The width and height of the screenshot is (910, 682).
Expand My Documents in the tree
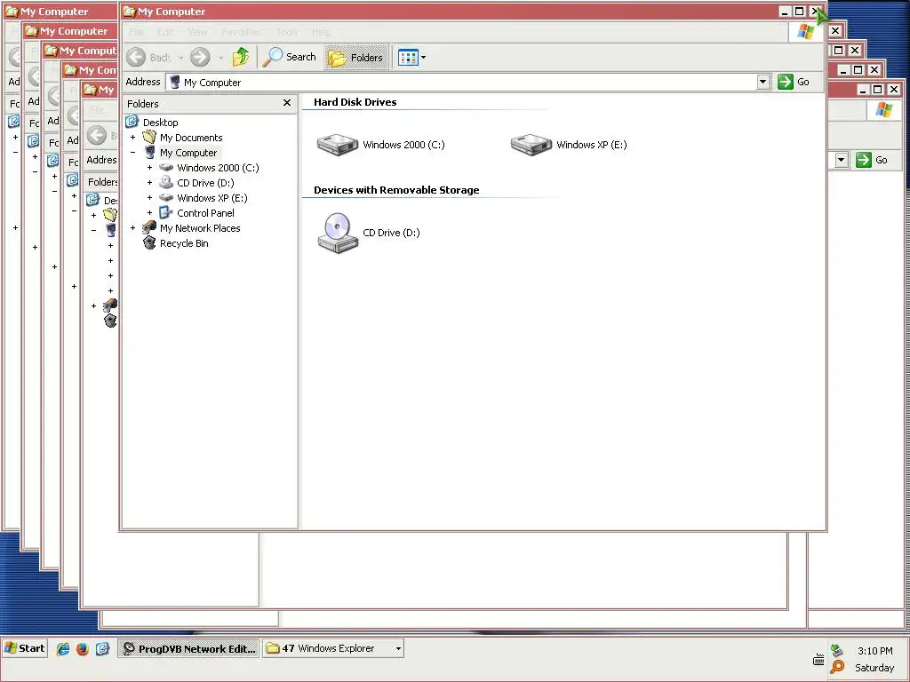133,138
